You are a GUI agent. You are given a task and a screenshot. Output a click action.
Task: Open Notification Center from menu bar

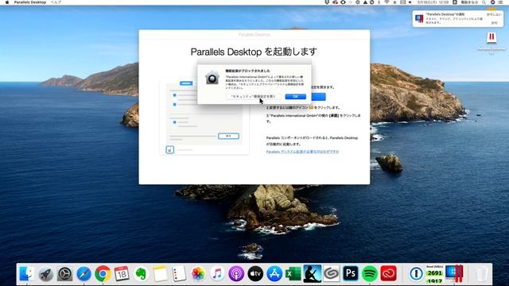(x=500, y=2)
